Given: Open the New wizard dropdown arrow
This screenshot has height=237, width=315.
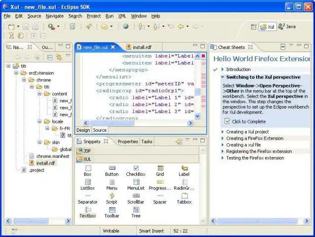Looking at the screenshot, I should pos(18,27).
